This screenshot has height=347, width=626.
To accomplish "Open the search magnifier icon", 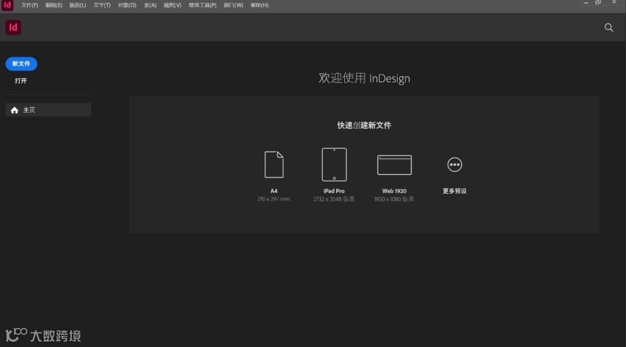I will pos(609,27).
